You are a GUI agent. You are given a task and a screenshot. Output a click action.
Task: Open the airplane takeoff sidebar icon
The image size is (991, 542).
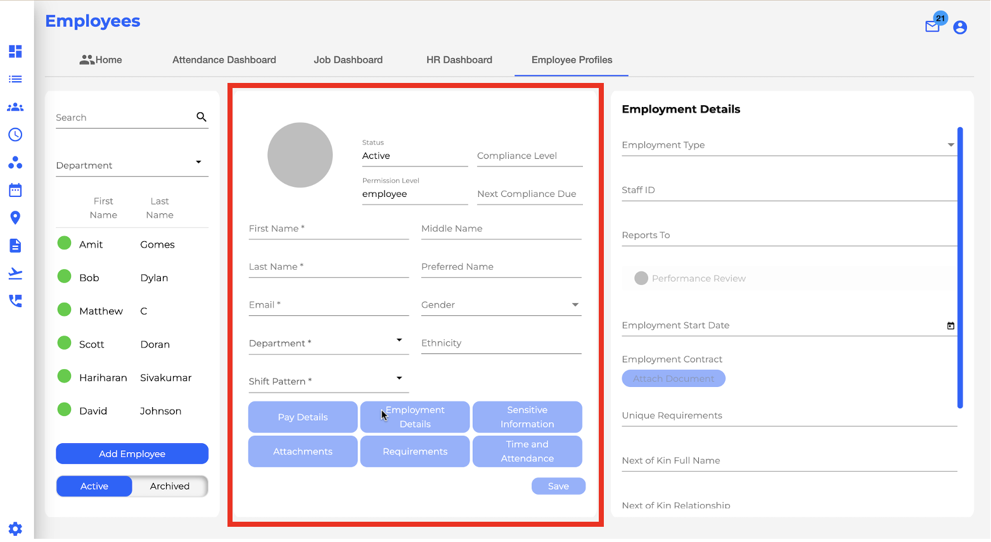[15, 273]
